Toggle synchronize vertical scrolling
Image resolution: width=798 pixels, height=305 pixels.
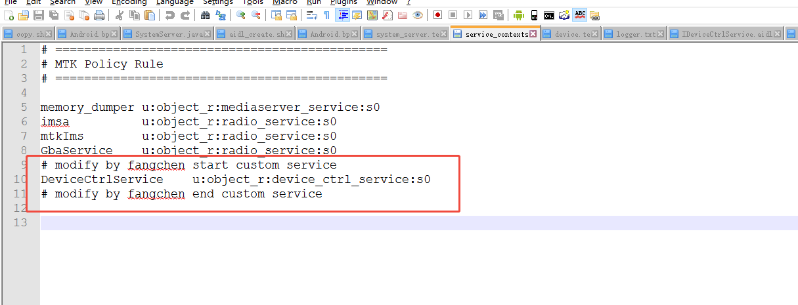276,14
